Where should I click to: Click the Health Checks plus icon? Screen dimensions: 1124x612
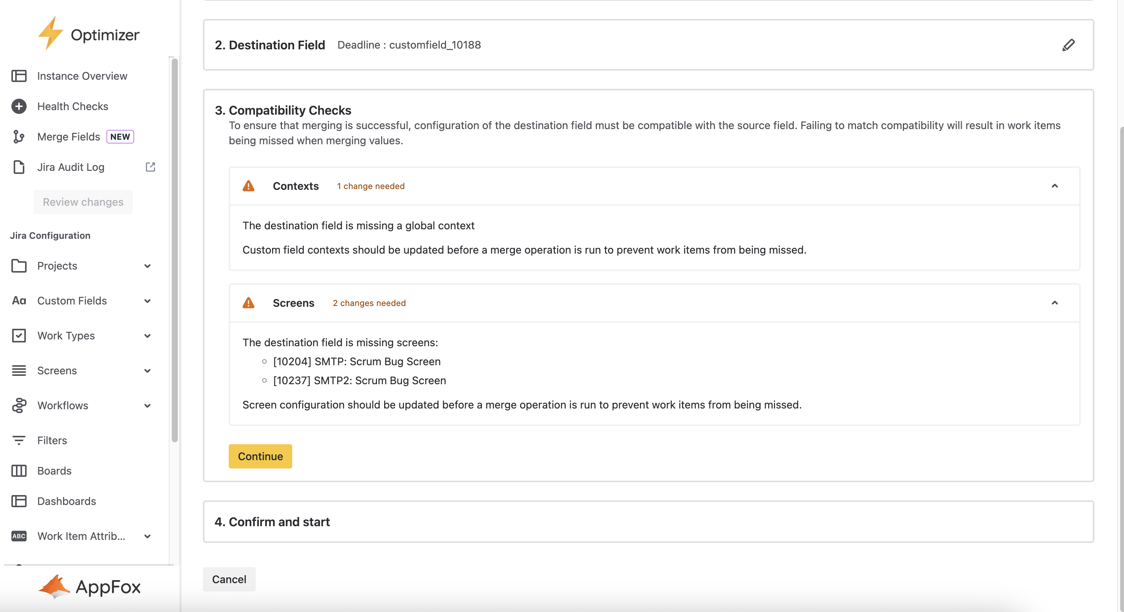[x=19, y=106]
